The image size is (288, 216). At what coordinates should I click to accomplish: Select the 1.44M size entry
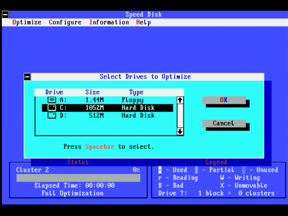pos(95,100)
